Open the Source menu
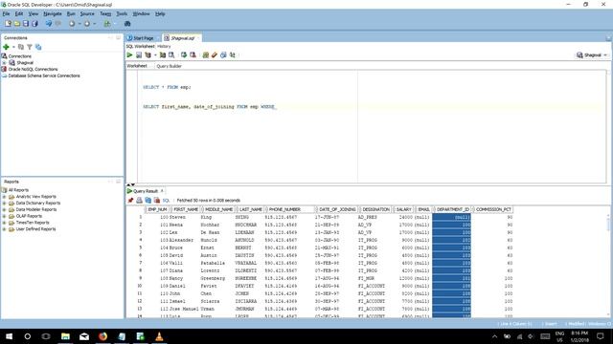Viewport: 613px width, 344px height. coord(87,13)
